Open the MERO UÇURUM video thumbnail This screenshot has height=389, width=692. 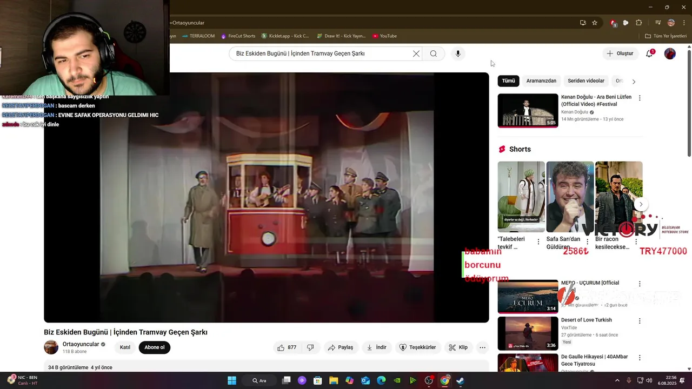[x=528, y=297]
